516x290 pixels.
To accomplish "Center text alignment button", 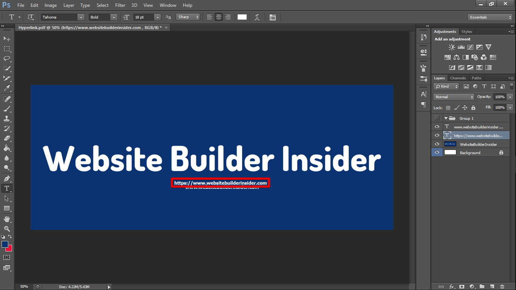I will tap(218, 17).
